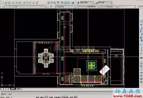Toggle 正交 ortho mode in status bar
This screenshot has width=143, height=98.
pos(46,97)
